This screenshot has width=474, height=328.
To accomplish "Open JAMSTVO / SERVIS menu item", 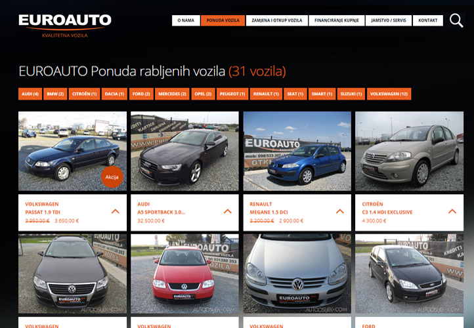I will [389, 20].
